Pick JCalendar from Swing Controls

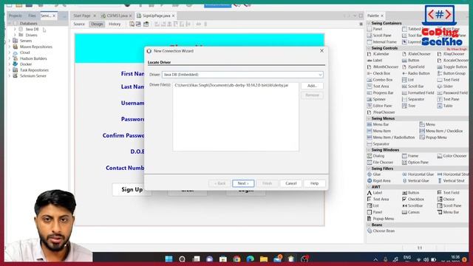pyautogui.click(x=378, y=54)
